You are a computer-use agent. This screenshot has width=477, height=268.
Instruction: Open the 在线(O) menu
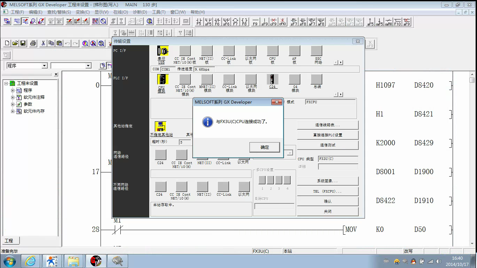[x=121, y=12]
